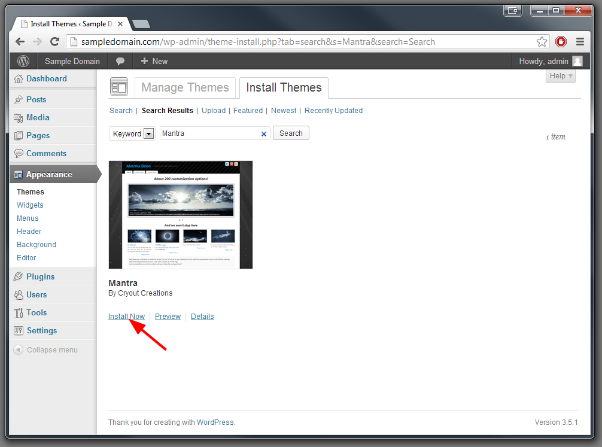602x447 pixels.
Task: Click the browser forward arrow
Action: [37, 41]
